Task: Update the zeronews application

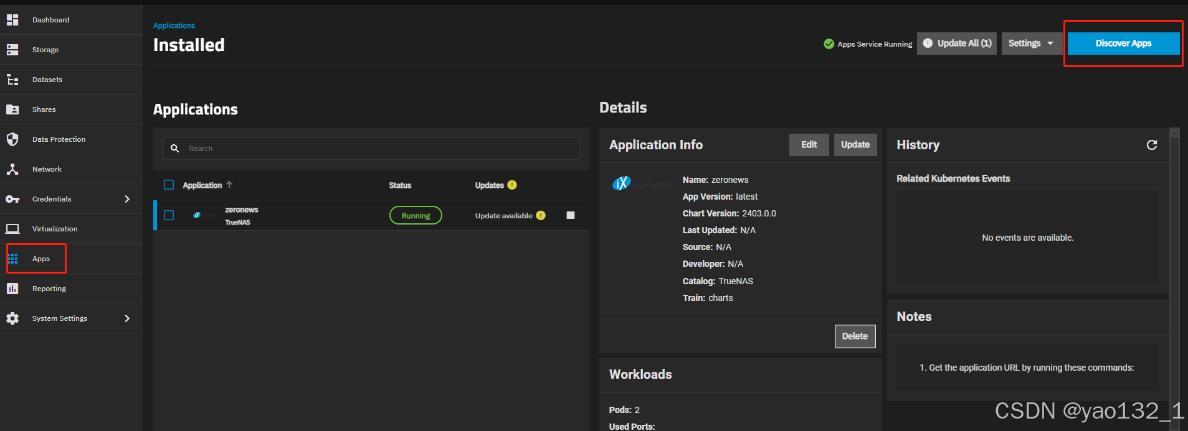Action: [855, 145]
